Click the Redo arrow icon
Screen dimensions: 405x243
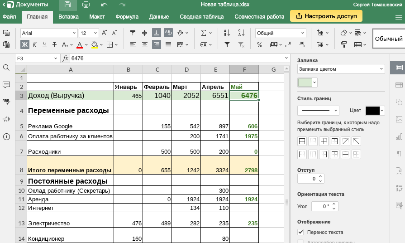pyautogui.click(x=122, y=5)
